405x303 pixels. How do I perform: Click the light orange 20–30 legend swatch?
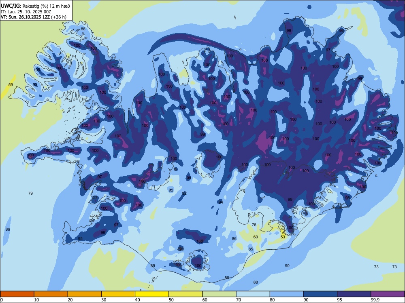click(x=85, y=294)
